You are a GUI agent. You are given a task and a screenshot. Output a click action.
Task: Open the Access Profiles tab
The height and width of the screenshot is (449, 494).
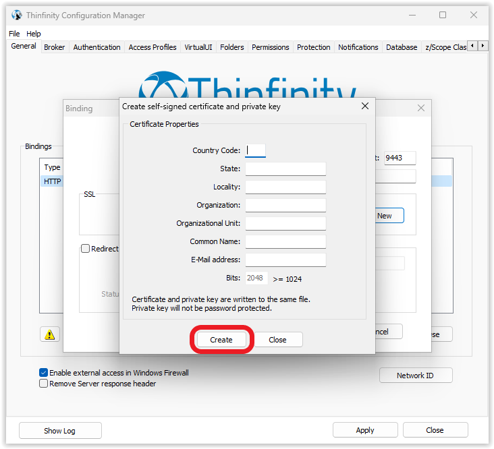coord(153,47)
